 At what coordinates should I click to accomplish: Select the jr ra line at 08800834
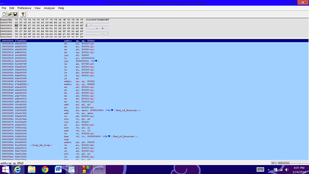tap(154, 78)
